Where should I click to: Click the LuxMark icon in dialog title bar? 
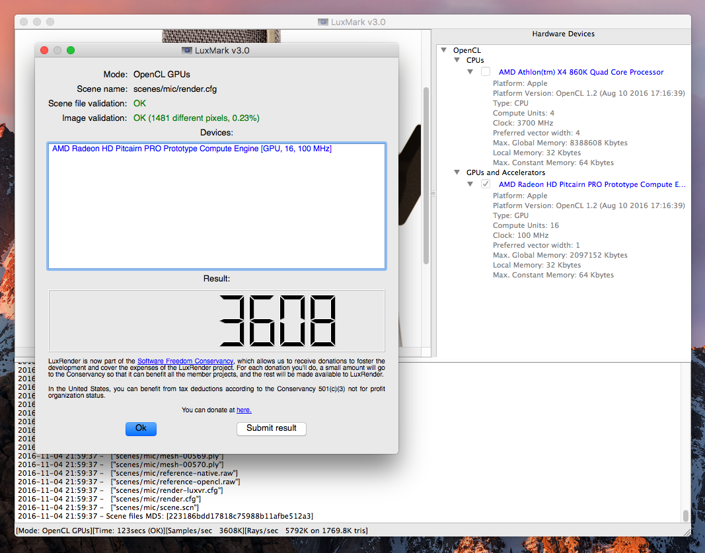point(186,50)
